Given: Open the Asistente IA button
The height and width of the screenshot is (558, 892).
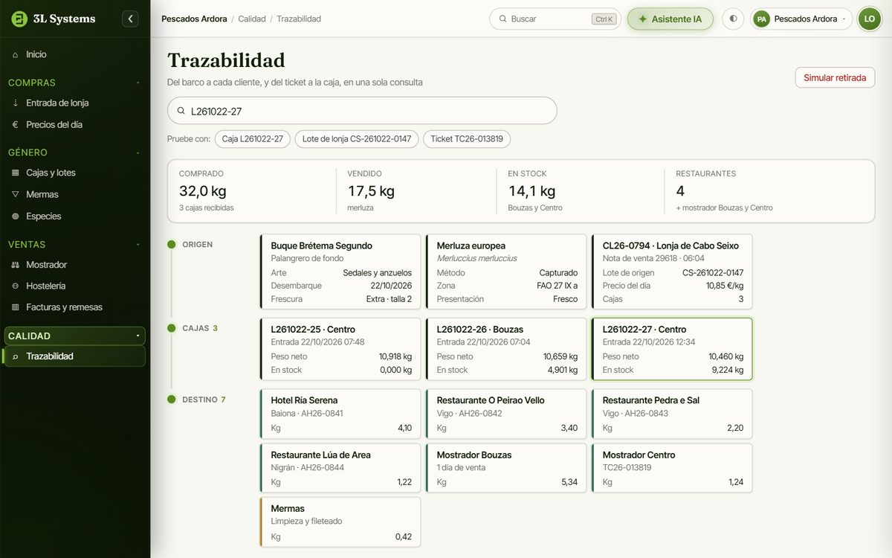Looking at the screenshot, I should 670,19.
